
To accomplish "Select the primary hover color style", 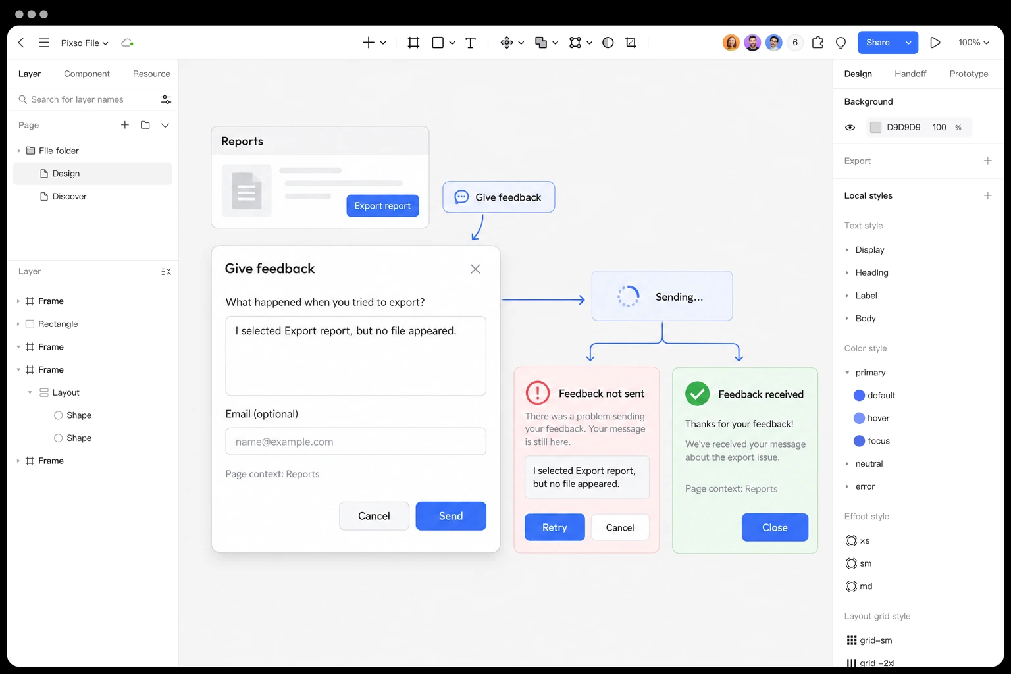I will click(871, 419).
